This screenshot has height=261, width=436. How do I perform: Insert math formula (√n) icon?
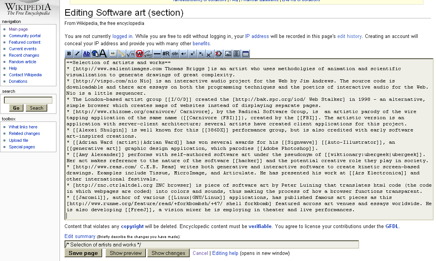[130, 54]
